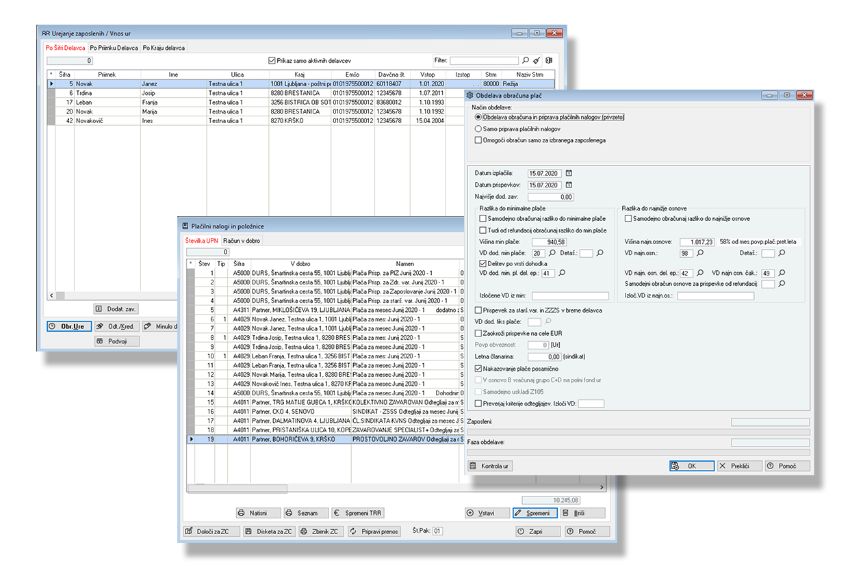Click lookup magnifier next to VD dod. min plače
Screen dimensions: 850x582
coord(553,253)
